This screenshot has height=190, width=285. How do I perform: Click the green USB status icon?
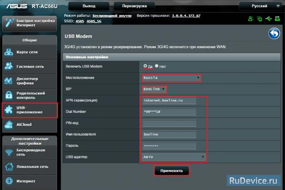click(x=268, y=19)
